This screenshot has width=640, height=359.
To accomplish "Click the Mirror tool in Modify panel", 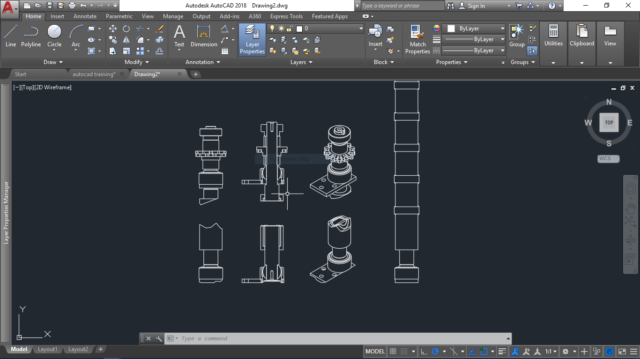I will (x=127, y=40).
